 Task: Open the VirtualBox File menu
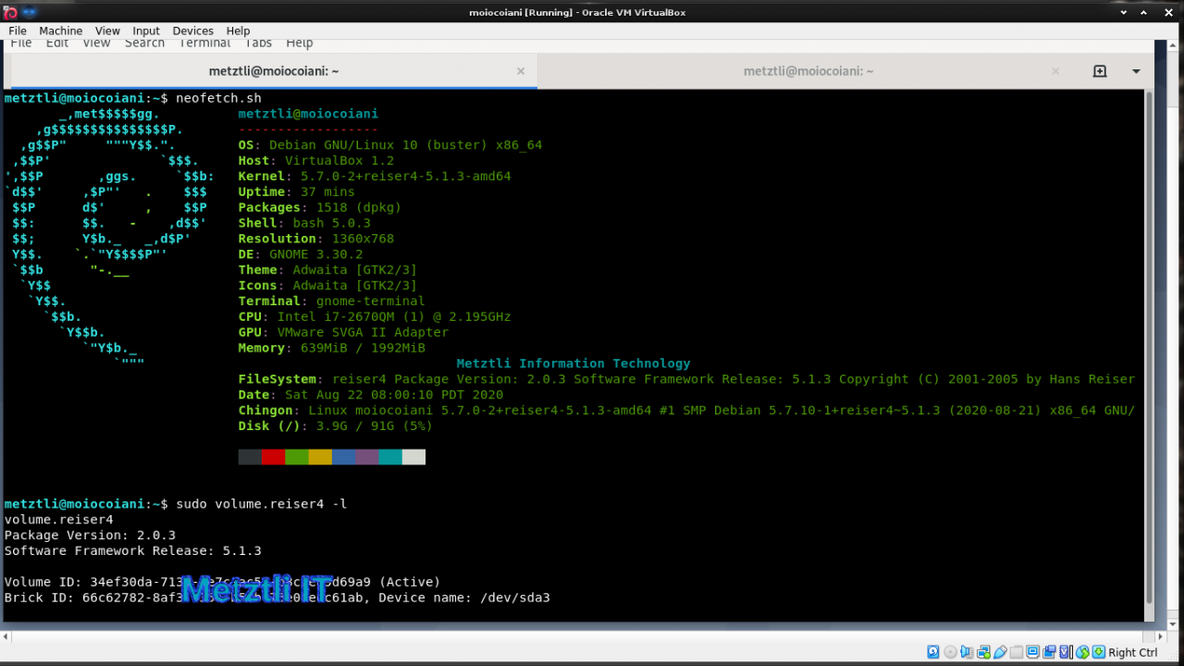click(18, 31)
